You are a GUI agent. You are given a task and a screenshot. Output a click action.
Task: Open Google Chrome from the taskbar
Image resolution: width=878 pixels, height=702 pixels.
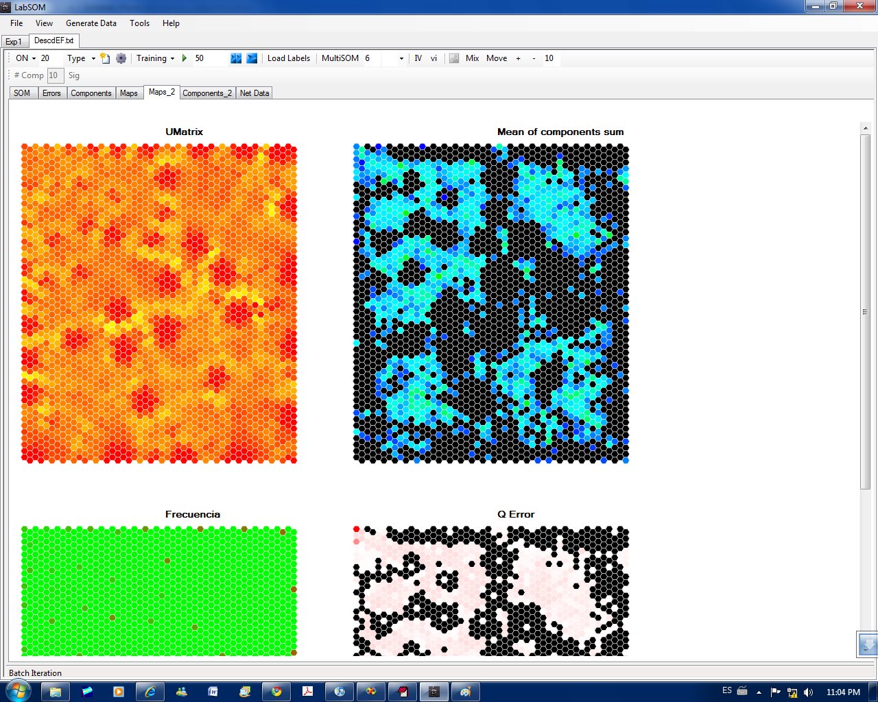276,692
